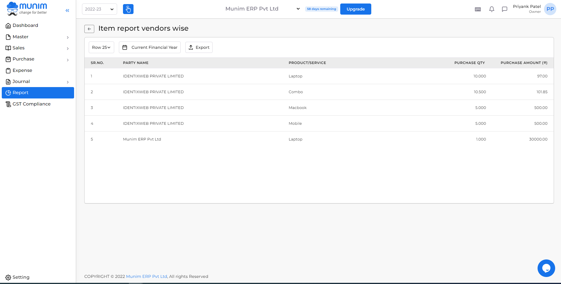Click the calendar icon in date filter
This screenshot has height=284, width=561.
[125, 47]
